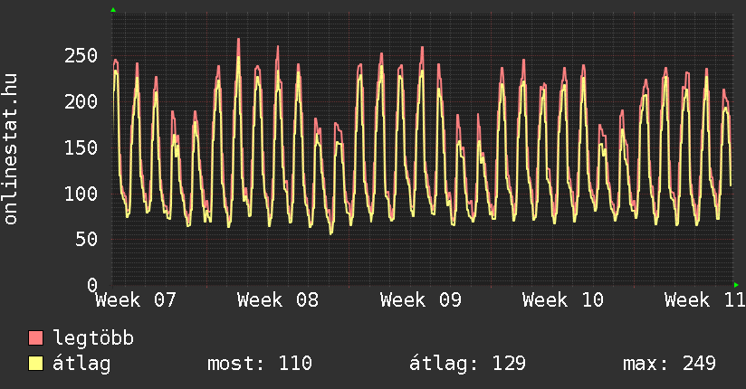Select the 'legtöbb' legend label

93,338
